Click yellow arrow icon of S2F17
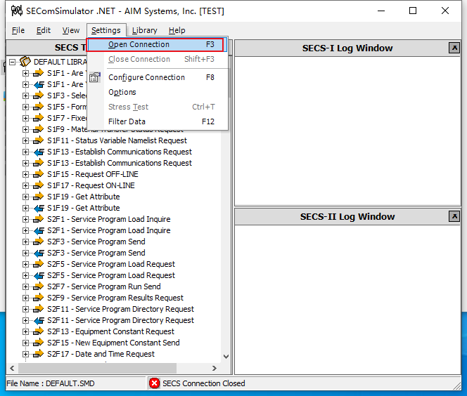The height and width of the screenshot is (396, 467). [x=39, y=354]
